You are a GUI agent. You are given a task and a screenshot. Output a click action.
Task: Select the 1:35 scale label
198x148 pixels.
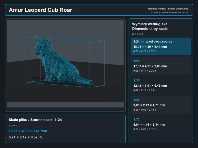click(x=136, y=80)
